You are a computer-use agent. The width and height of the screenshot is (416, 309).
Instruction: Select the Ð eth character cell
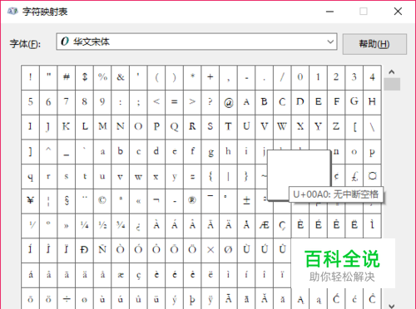(84, 250)
